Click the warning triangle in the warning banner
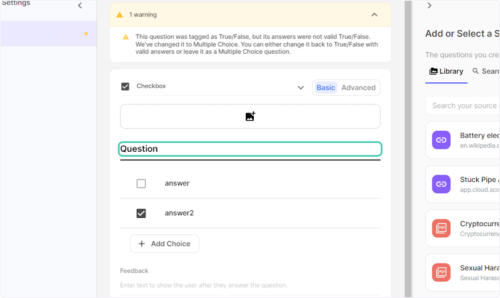Image resolution: width=500 pixels, height=298 pixels. (120, 14)
